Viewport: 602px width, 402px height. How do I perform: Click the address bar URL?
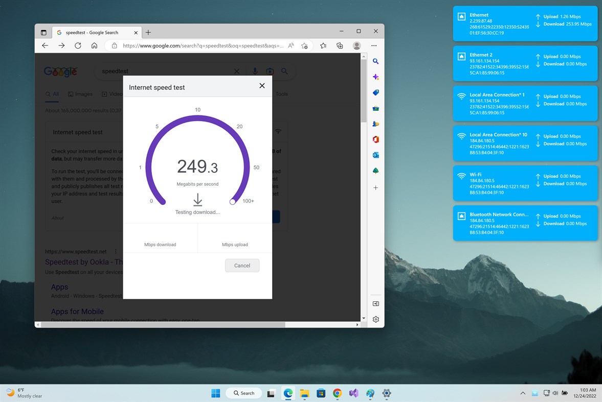203,45
